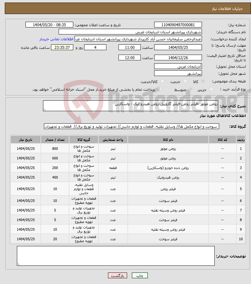Click the remaining days field showing 4

pyautogui.click(x=95, y=48)
